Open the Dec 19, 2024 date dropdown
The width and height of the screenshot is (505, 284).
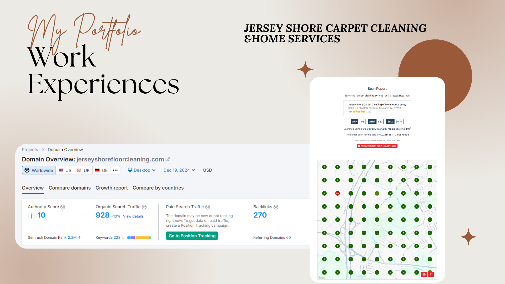click(x=179, y=170)
